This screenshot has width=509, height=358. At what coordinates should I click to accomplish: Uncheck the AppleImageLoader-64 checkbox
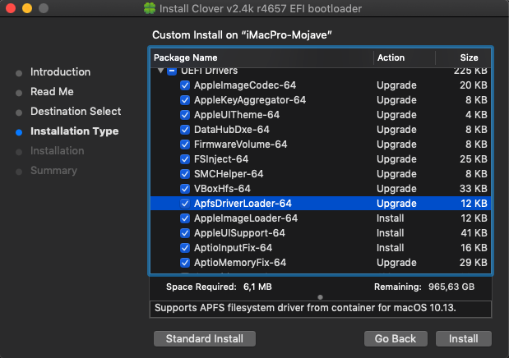tap(185, 218)
